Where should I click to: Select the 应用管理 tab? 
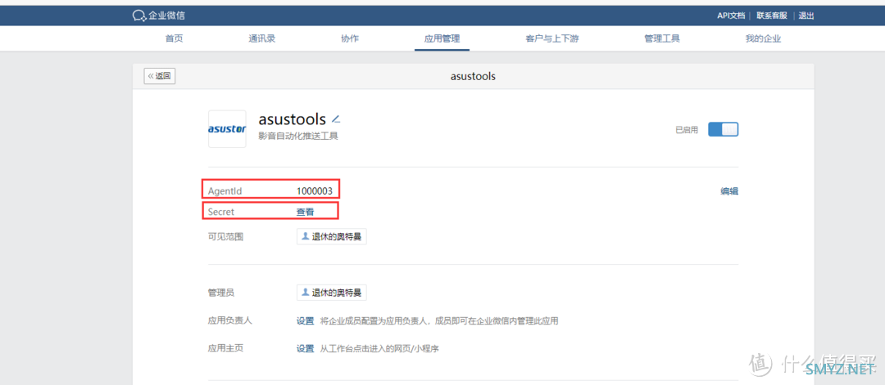[442, 39]
